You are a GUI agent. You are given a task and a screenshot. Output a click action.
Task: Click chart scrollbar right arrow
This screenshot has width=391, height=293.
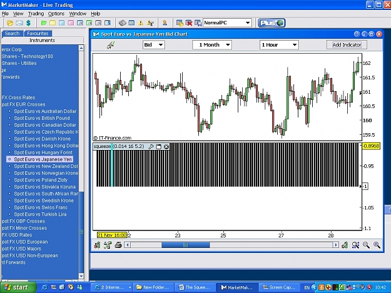(336, 245)
